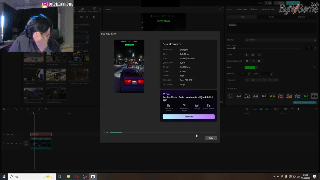Open the selection tool dropdown arrow
Image resolution: width=320 pixels, height=180 pixels.
pyautogui.click(x=8, y=109)
